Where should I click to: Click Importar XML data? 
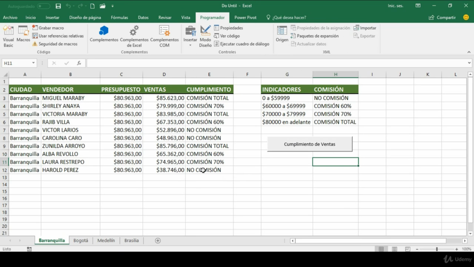(x=365, y=28)
